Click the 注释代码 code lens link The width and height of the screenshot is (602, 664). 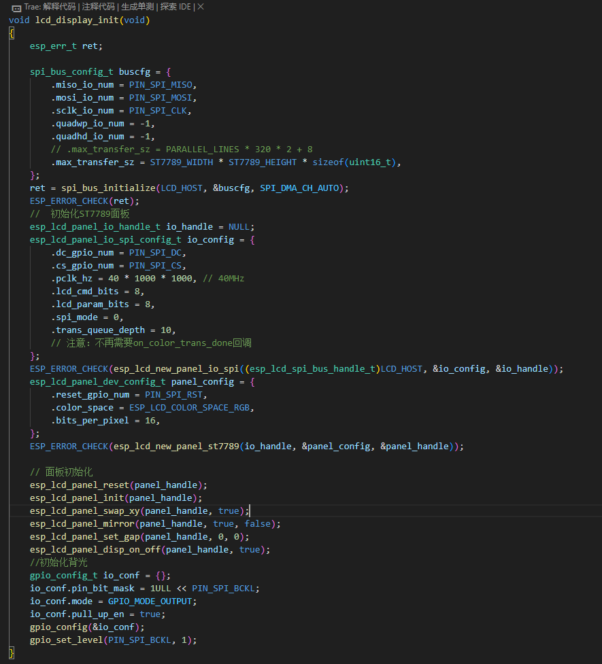click(x=98, y=7)
